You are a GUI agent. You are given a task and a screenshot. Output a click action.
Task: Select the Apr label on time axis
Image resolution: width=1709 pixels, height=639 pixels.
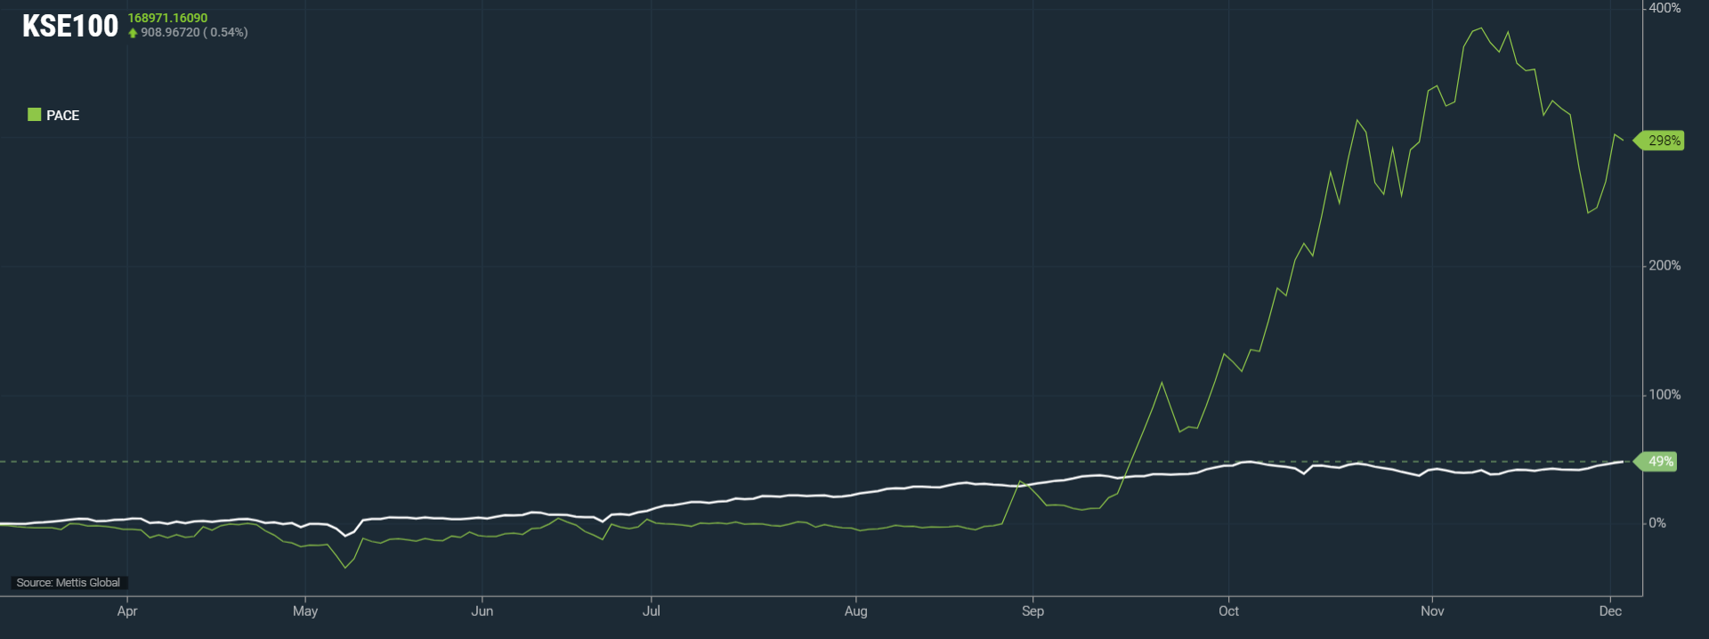(x=127, y=611)
